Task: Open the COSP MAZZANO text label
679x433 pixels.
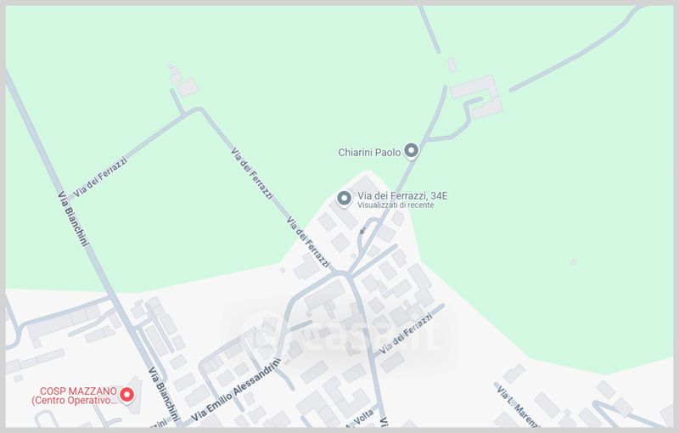Action: 78,391
